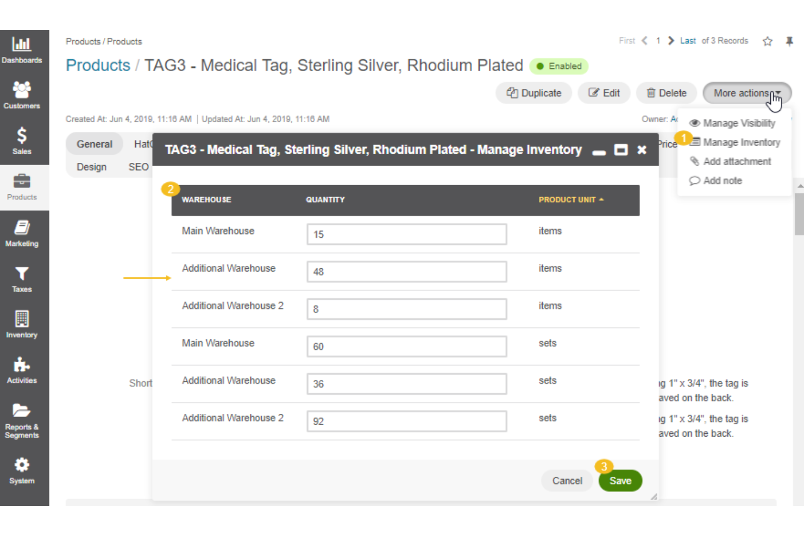804x536 pixels.
Task: Jump to Last record link
Action: (x=688, y=41)
